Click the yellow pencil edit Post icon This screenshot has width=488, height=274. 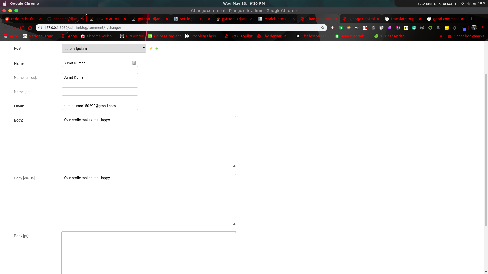tap(151, 49)
